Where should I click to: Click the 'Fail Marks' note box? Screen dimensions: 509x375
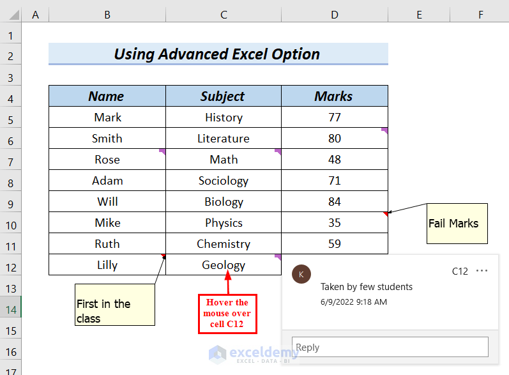tap(457, 224)
